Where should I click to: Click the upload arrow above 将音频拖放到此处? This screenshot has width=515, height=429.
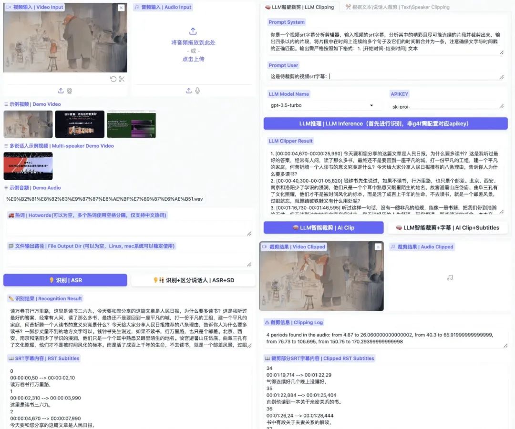click(193, 31)
